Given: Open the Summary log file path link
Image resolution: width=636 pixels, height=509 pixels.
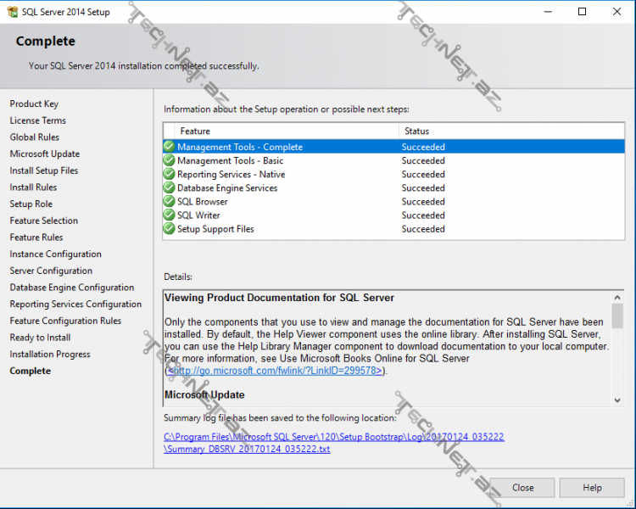Looking at the screenshot, I should point(334,443).
